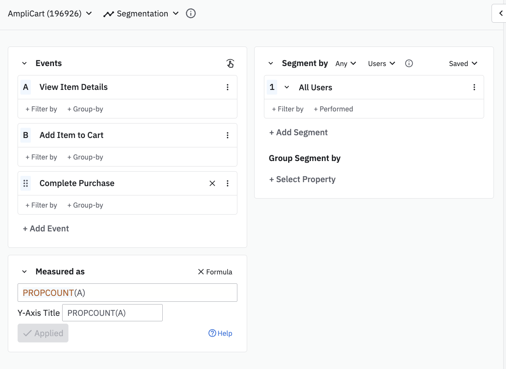
Task: Add a filter to Complete Purchase
Action: 41,205
